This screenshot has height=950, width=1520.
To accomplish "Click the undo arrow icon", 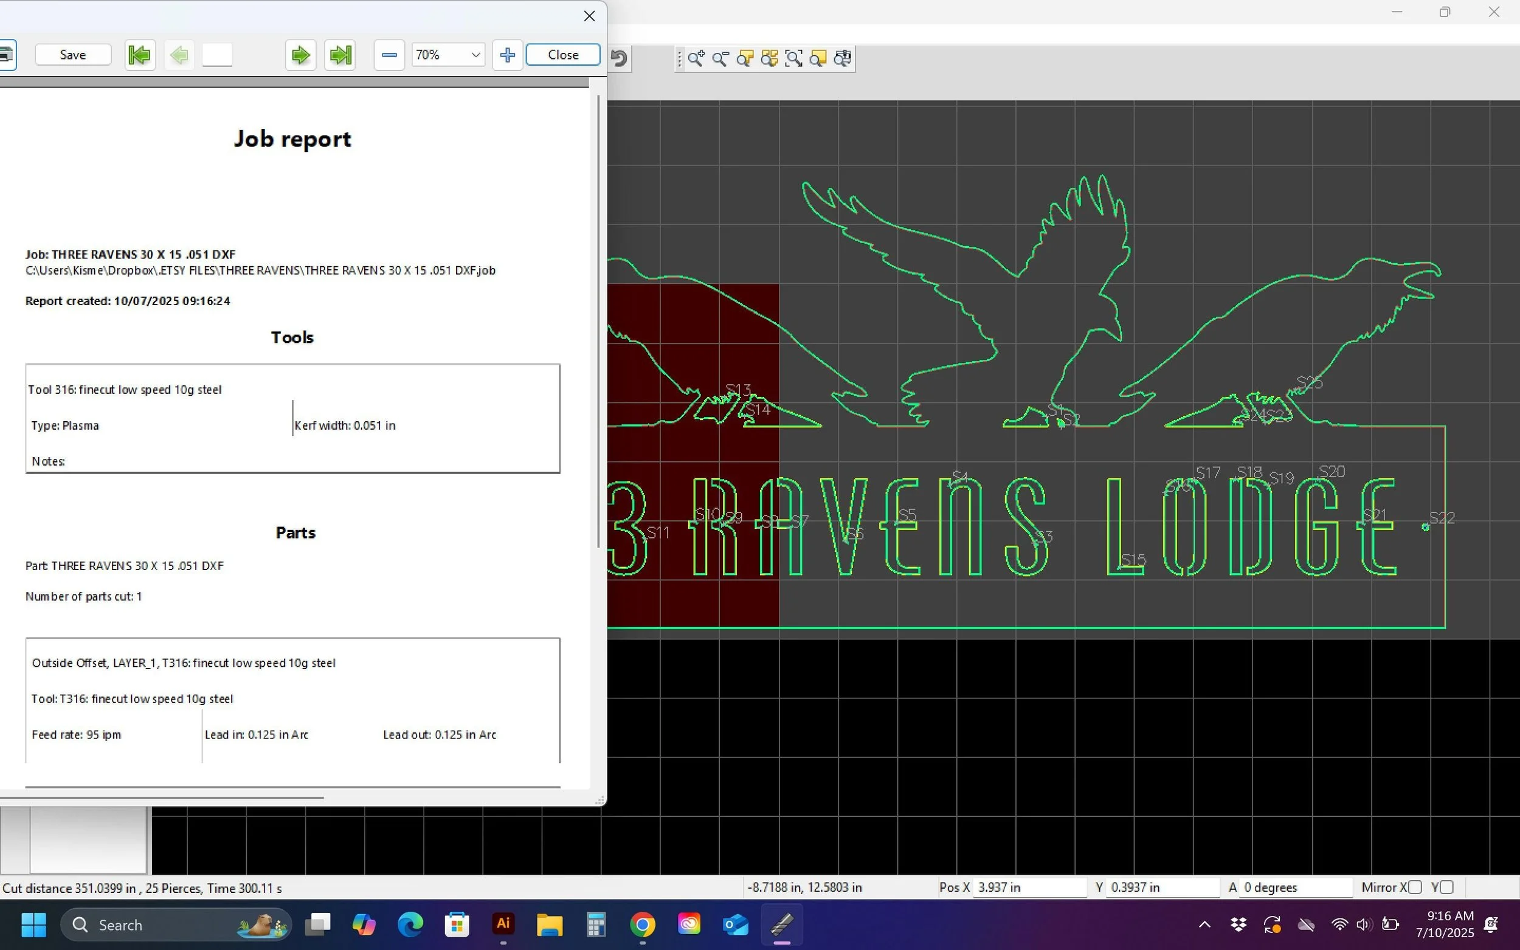I will [620, 58].
